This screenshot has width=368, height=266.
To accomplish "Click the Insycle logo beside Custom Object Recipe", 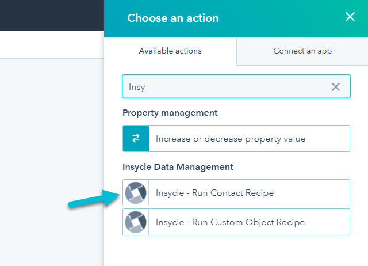I will pyautogui.click(x=136, y=222).
